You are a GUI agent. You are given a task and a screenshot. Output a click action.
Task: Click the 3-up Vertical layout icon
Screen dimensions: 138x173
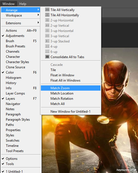pos(47,36)
